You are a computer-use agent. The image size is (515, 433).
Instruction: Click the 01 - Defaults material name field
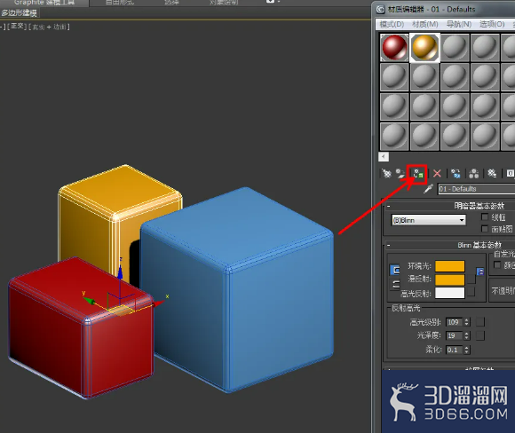[x=477, y=189]
